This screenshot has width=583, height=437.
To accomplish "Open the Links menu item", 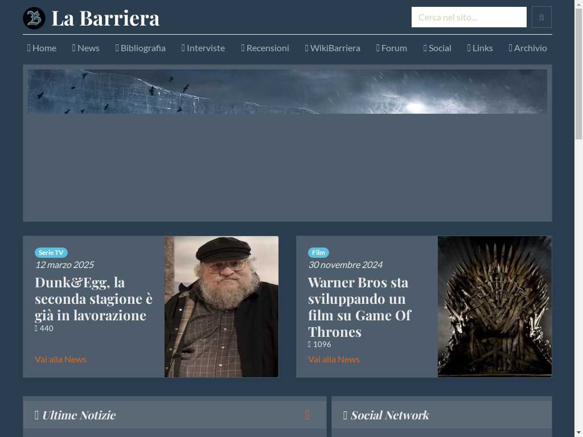I will pyautogui.click(x=480, y=48).
